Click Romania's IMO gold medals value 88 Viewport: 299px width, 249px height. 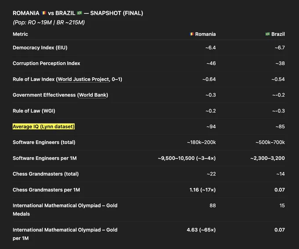[x=213, y=206]
